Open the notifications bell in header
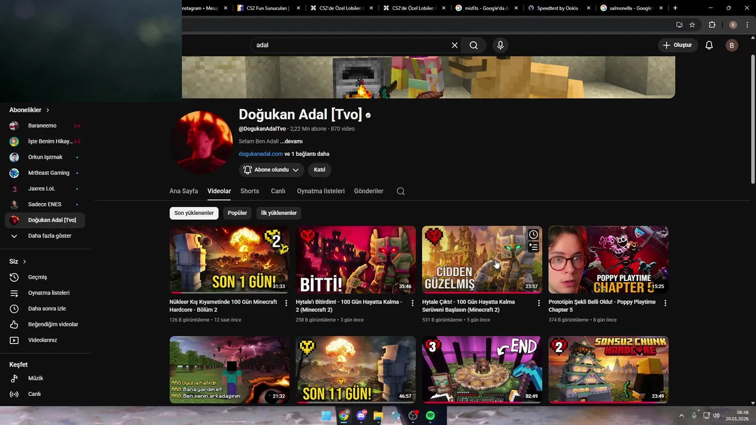The height and width of the screenshot is (425, 756). [x=709, y=45]
